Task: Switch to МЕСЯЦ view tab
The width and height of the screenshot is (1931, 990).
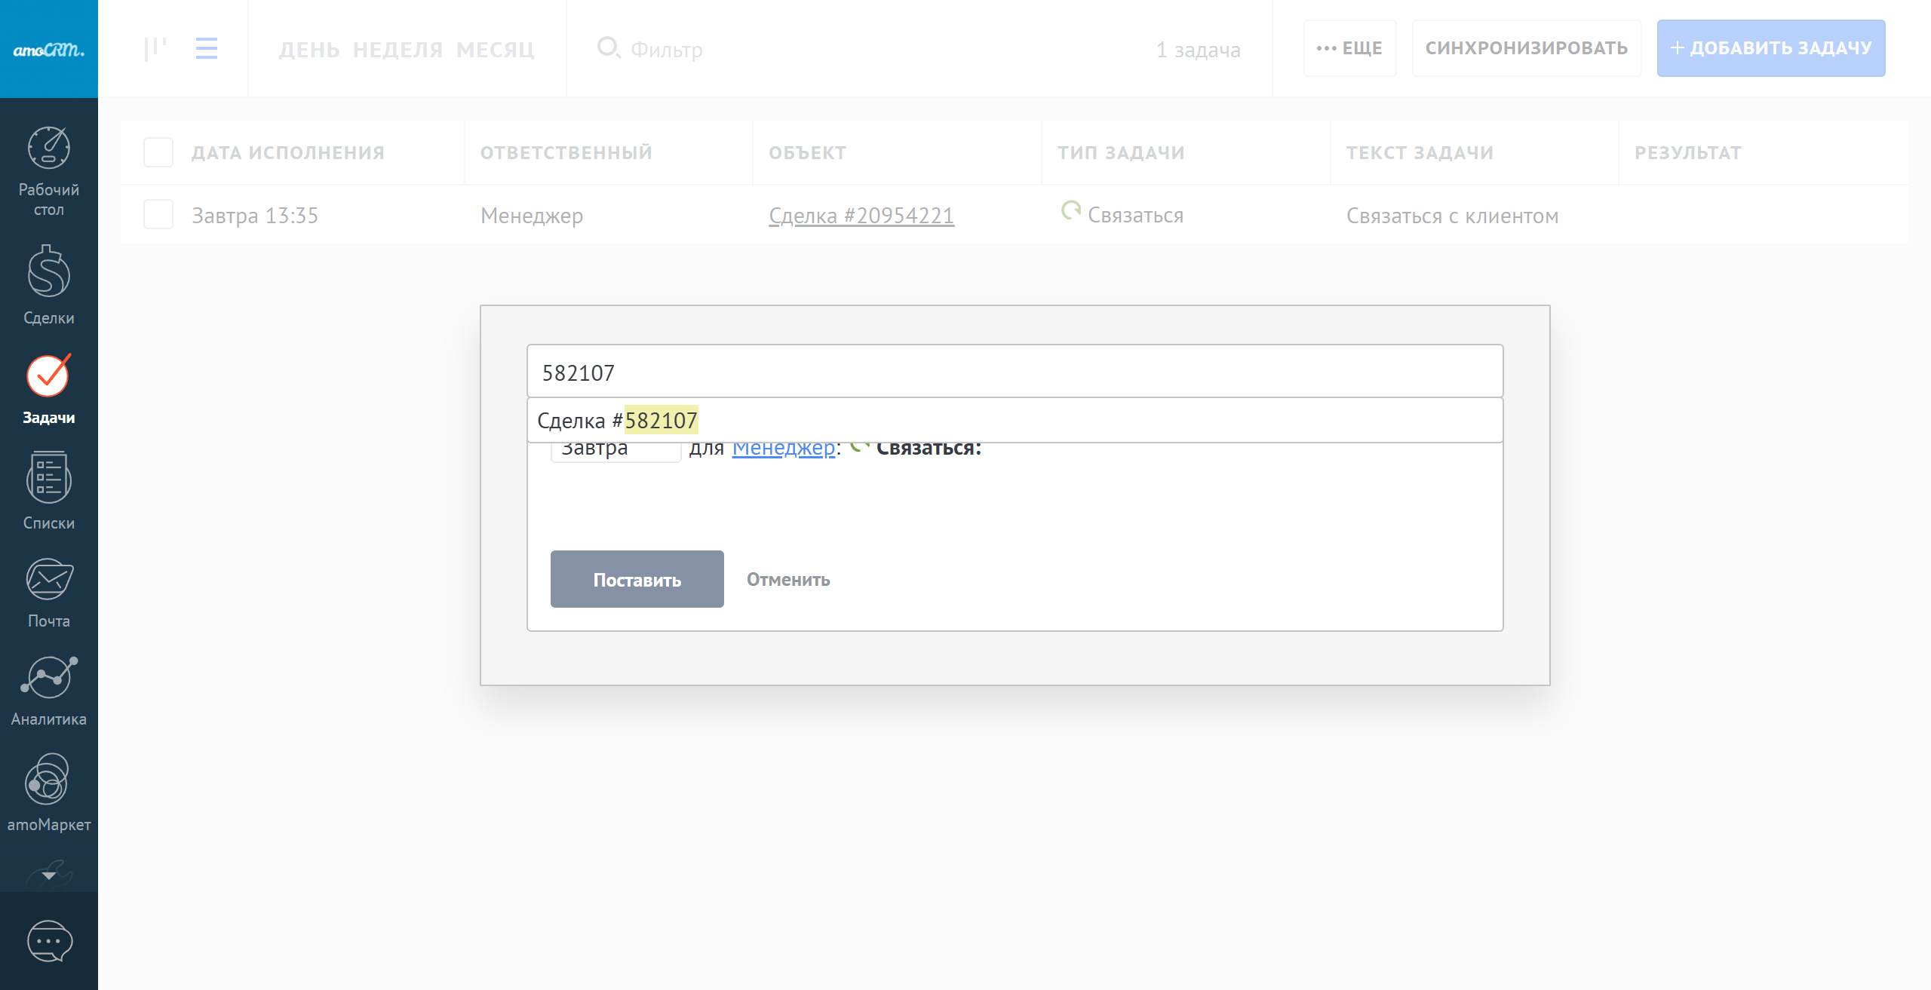Action: (495, 50)
